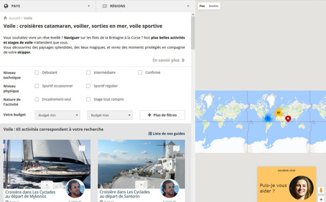Viewport: 326px width, 202px height.
Task: Click the map zoom-in plus button
Action: coord(321,199)
